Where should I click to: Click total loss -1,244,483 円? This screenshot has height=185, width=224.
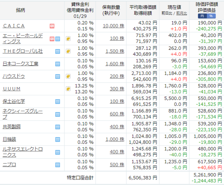click(207, 181)
